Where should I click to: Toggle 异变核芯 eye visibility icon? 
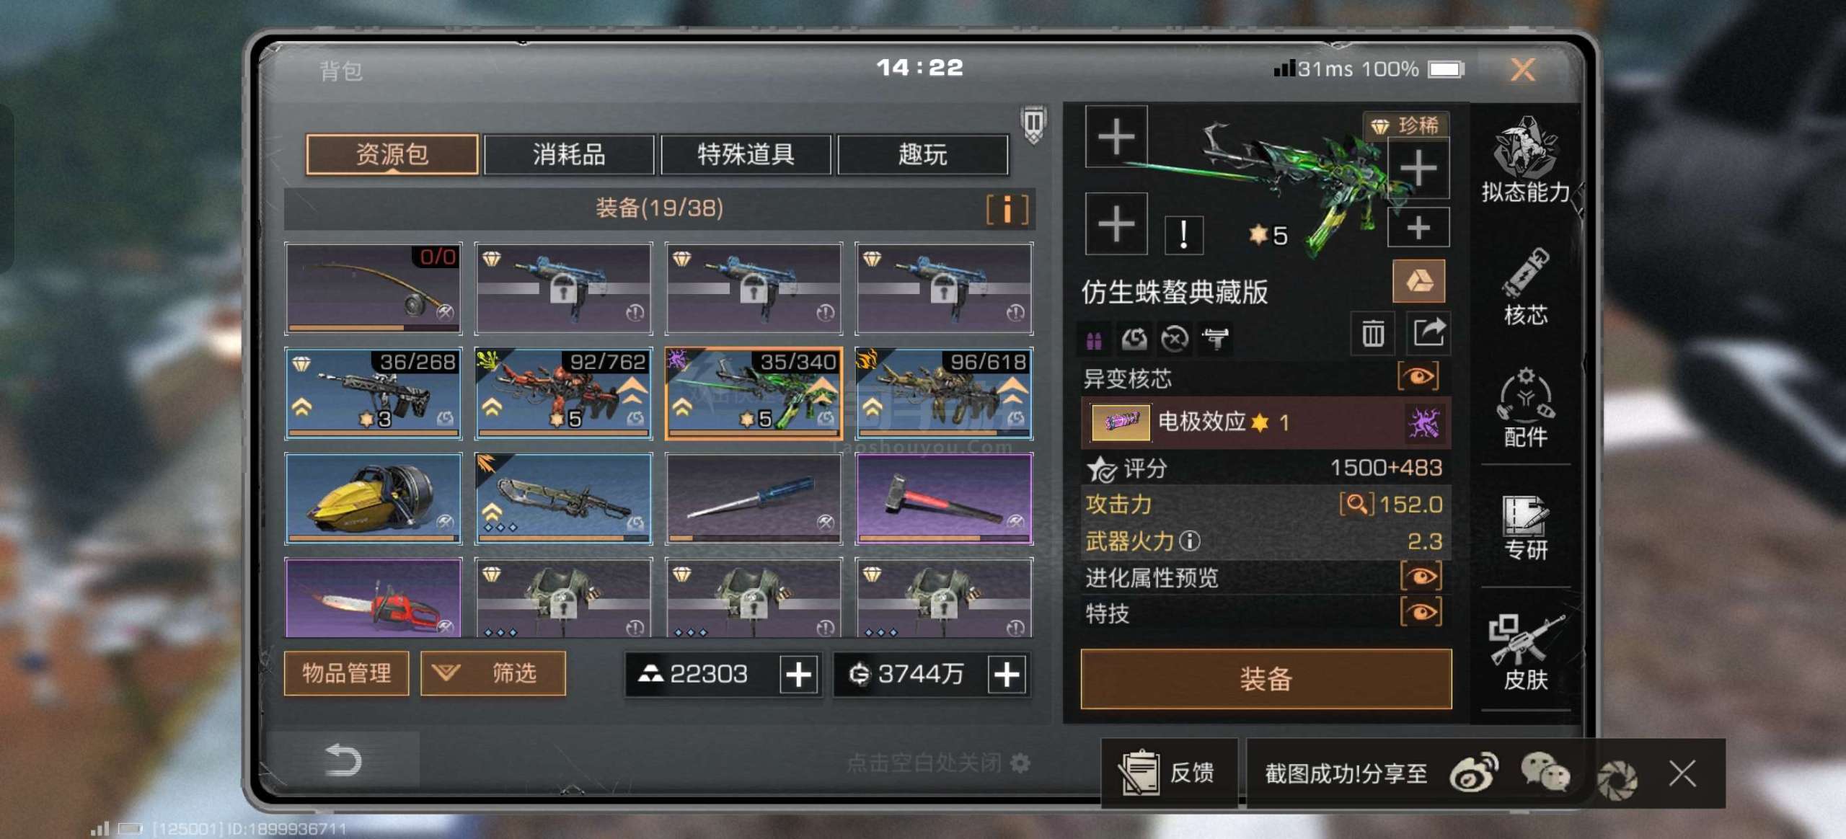[1418, 376]
